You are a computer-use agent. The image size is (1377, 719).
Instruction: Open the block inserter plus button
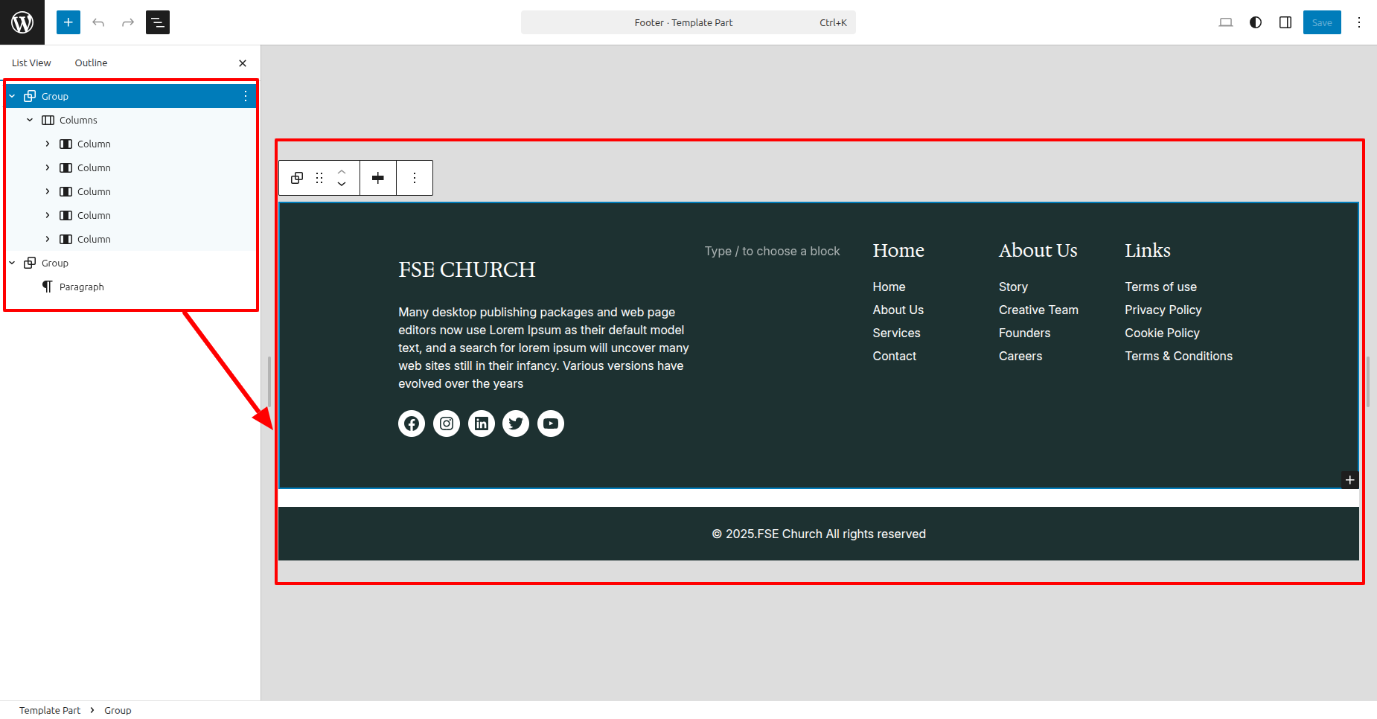[68, 22]
